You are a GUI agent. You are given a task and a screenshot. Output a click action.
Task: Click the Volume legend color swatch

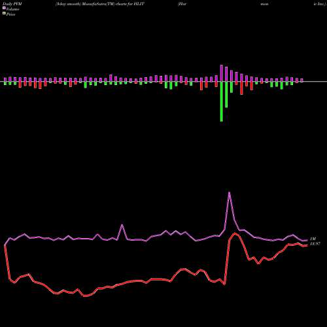(x=4, y=8)
